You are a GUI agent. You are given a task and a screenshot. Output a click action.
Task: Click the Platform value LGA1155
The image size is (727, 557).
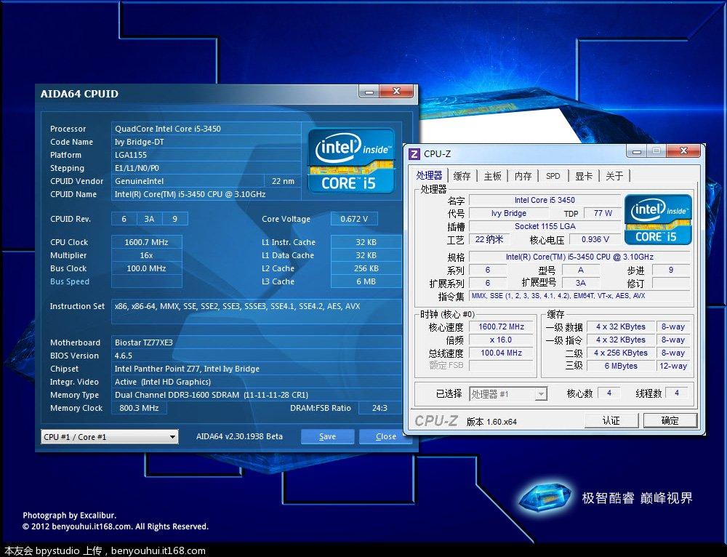point(206,155)
